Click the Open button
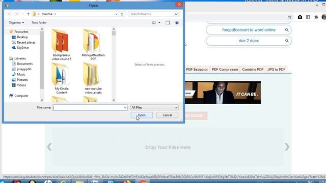Image resolution: width=326 pixels, height=183 pixels. coord(142,115)
